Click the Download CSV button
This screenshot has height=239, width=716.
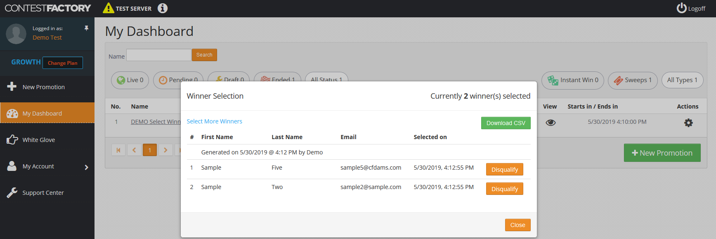506,123
